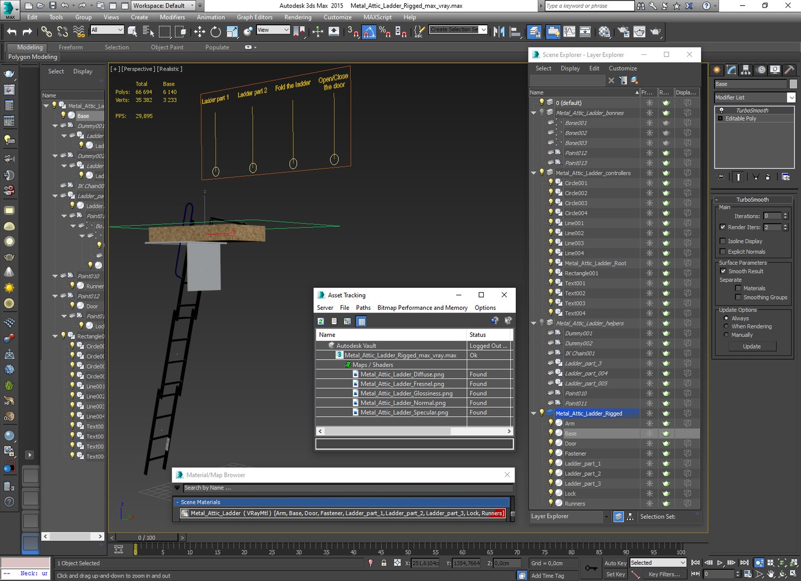801x581 pixels.
Task: Click the Base object color swatch
Action: 793,84
